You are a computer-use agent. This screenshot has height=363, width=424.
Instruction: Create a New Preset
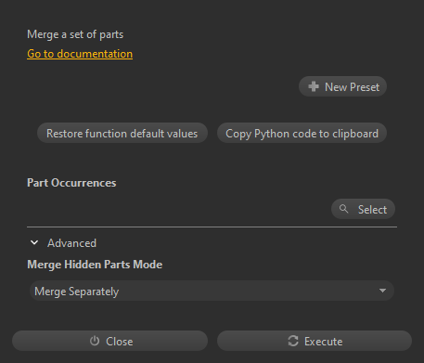[x=342, y=86]
